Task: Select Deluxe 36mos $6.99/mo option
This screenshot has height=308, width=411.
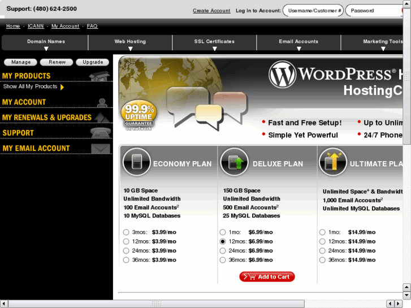Action: [223, 260]
